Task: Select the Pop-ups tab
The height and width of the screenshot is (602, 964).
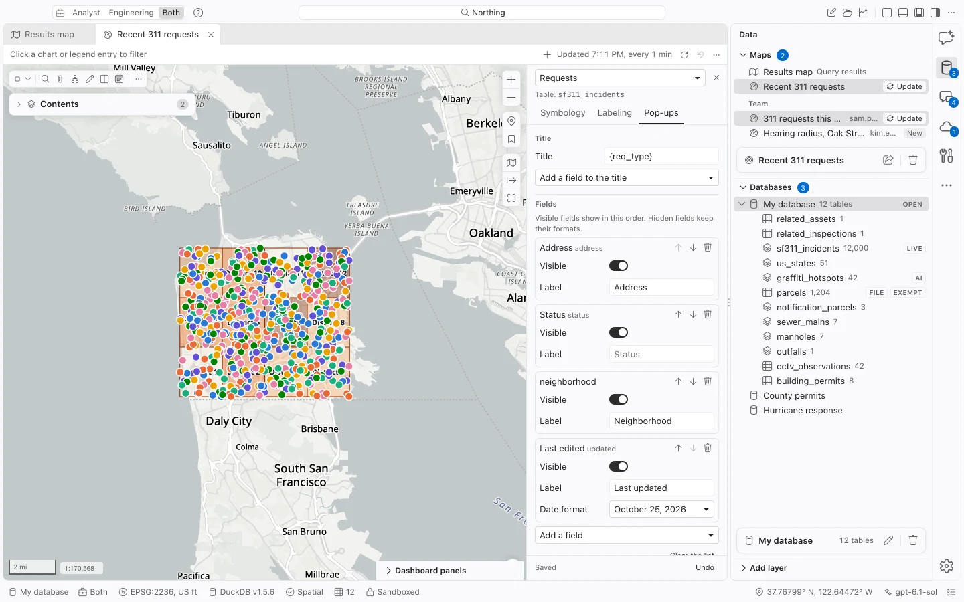Action: [x=661, y=113]
